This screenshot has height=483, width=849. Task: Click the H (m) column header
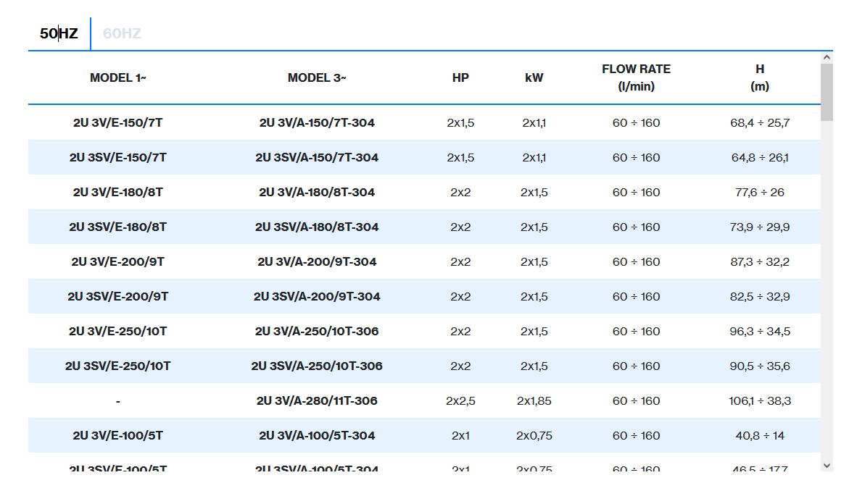[x=759, y=77]
